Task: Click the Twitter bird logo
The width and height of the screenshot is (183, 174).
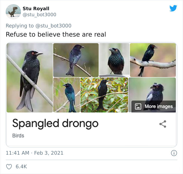Action: (173, 9)
